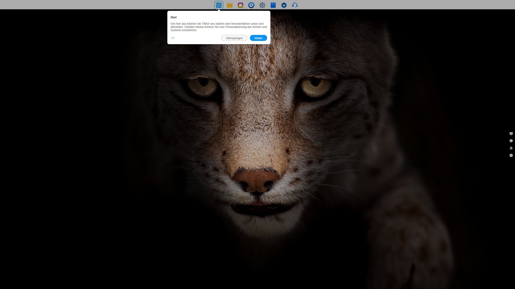The width and height of the screenshot is (515, 289).
Task: Open the blue clock Backup icon
Action: pos(251,5)
